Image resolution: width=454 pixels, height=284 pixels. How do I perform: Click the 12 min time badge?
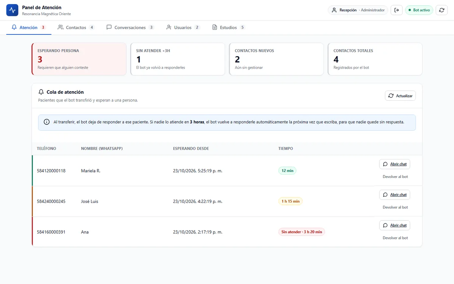[288, 171]
